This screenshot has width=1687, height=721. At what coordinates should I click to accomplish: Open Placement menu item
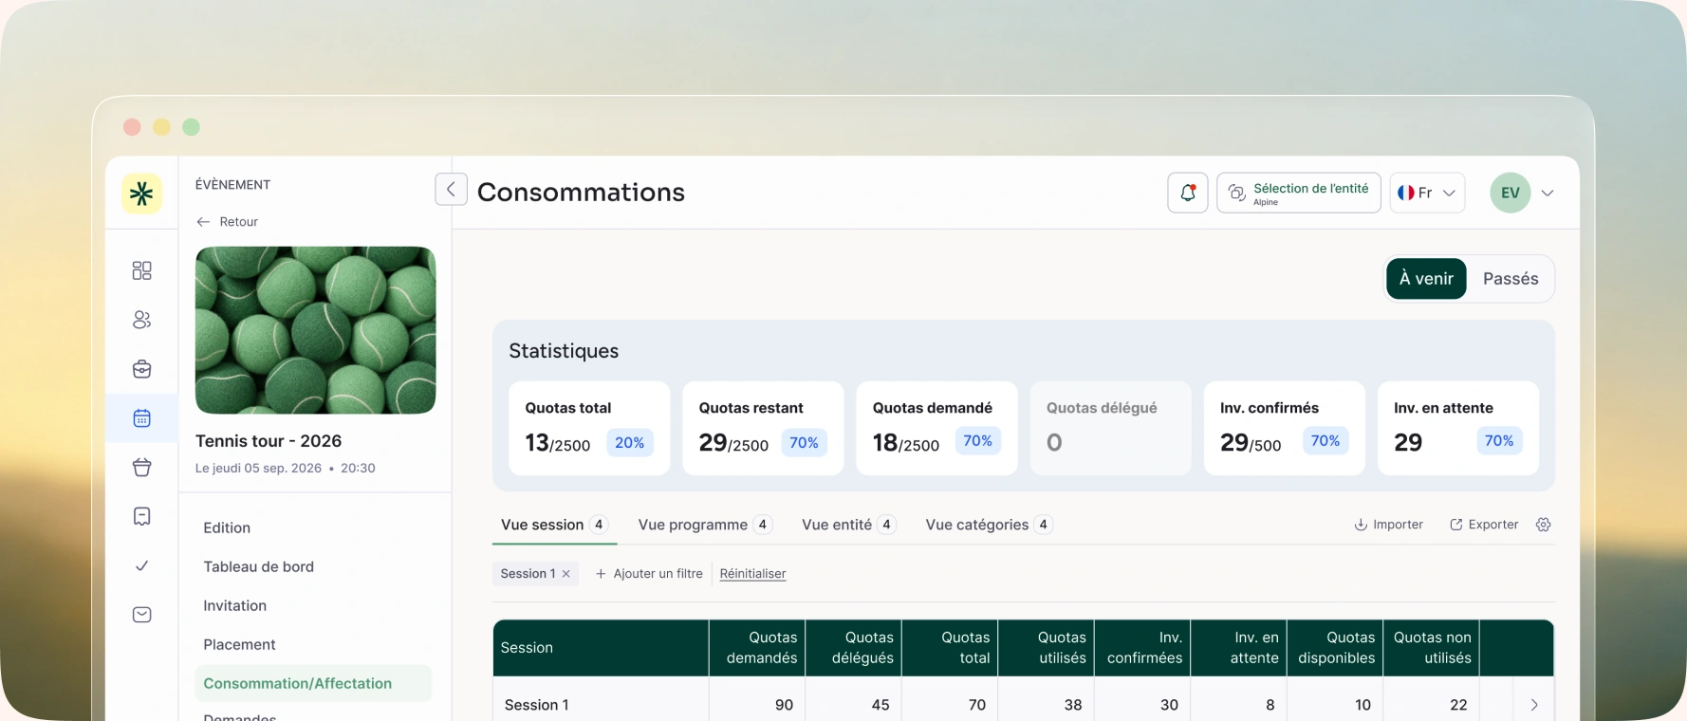(x=239, y=645)
